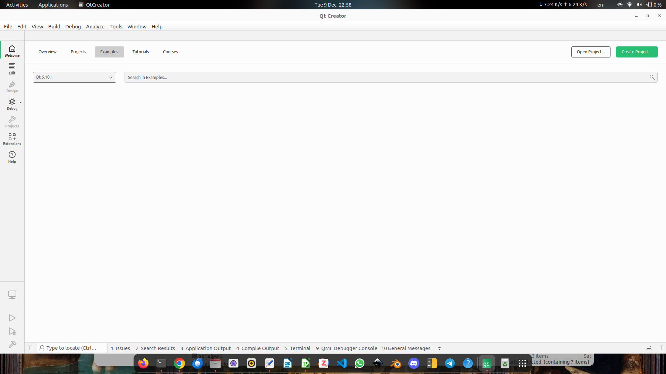
Task: Open Google Chrome from the dock
Action: click(179, 363)
